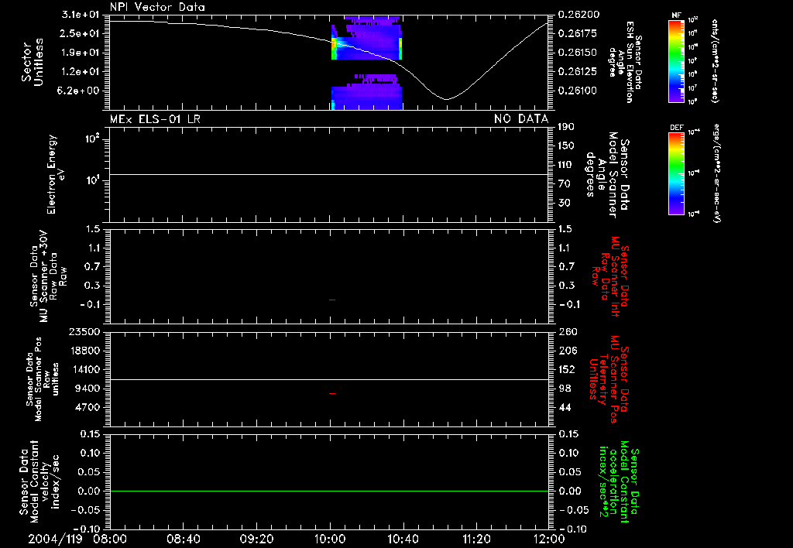
Task: Click the "1.2e+01" sector tick label
Action: [81, 72]
